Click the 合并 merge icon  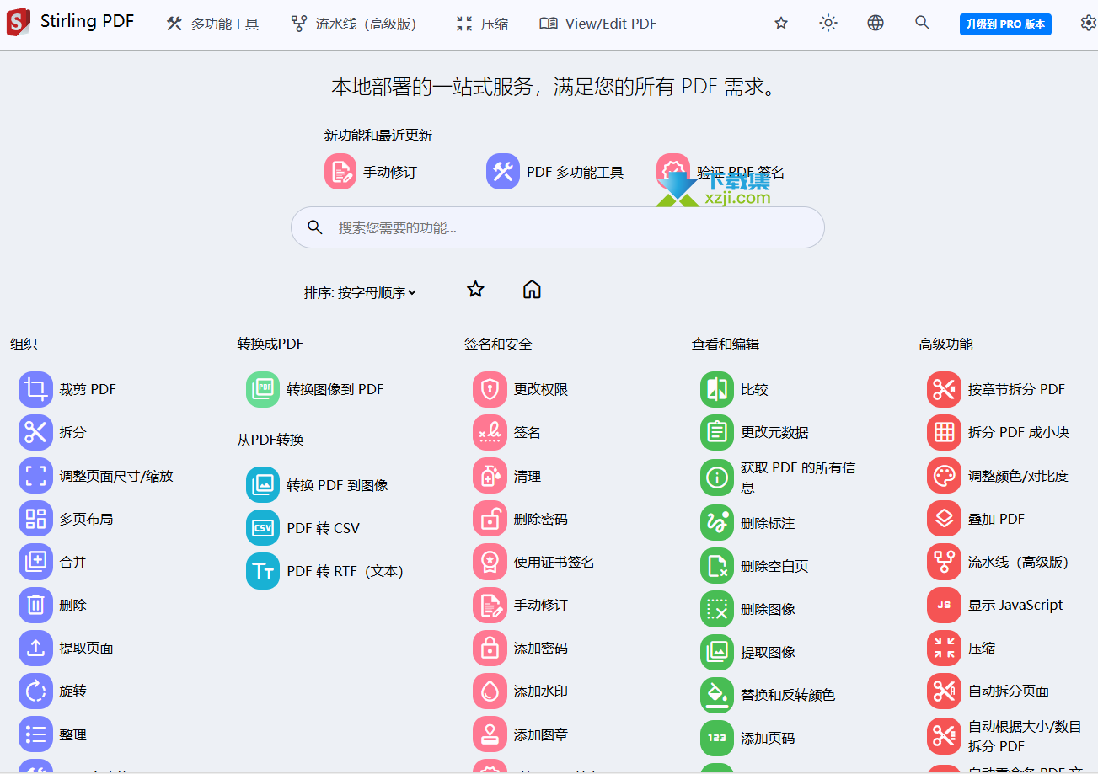pos(35,562)
